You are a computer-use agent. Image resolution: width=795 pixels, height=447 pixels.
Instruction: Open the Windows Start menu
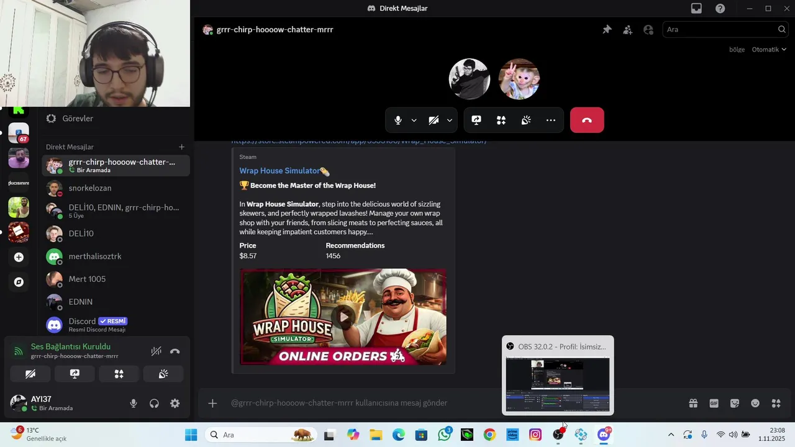[x=191, y=435]
